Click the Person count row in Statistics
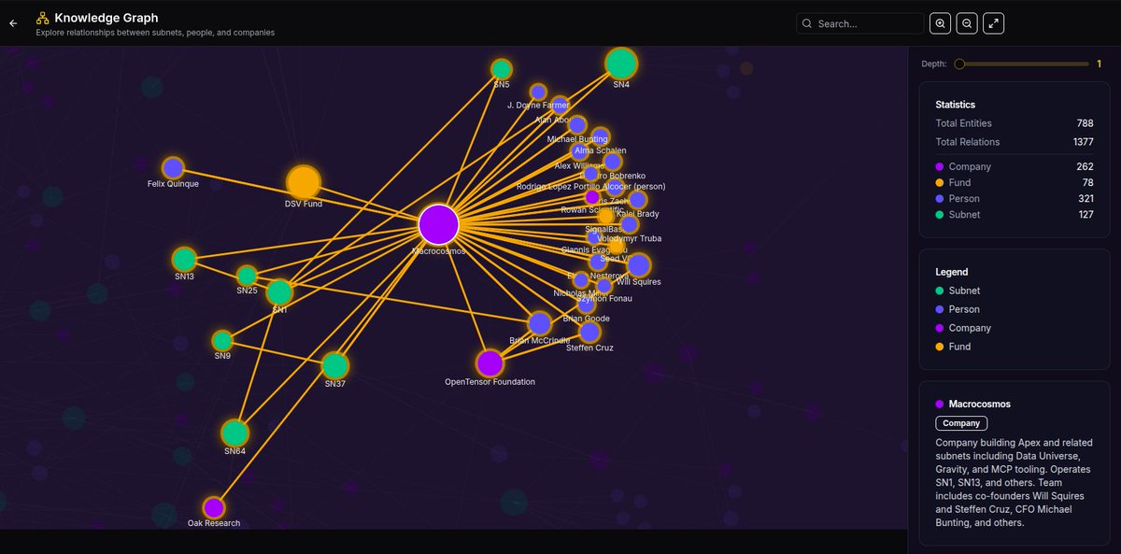1121x554 pixels. (1015, 198)
